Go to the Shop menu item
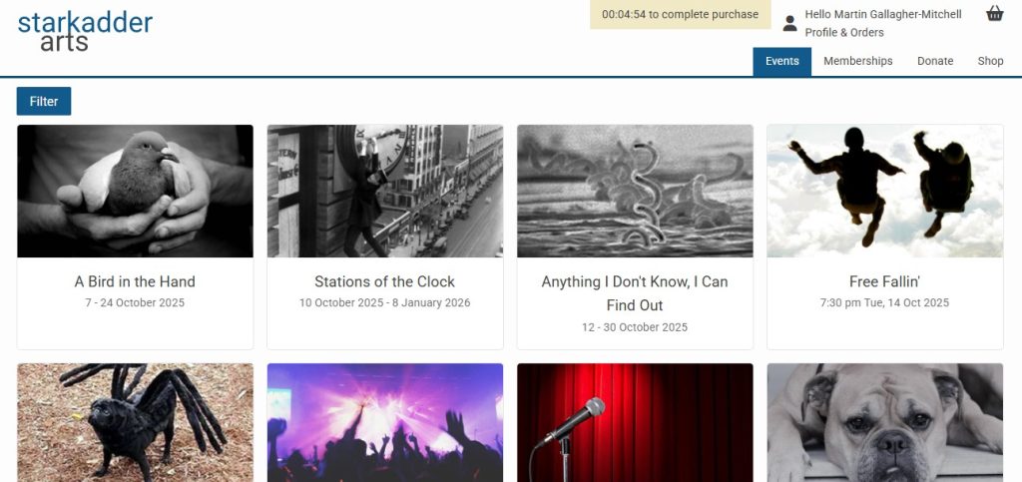Image resolution: width=1022 pixels, height=482 pixels. (990, 61)
